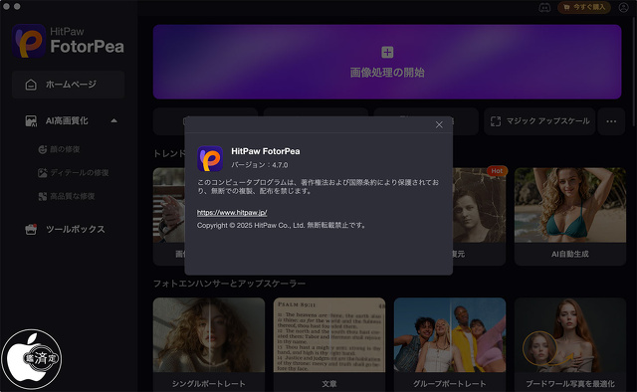Open the user account icon
This screenshot has height=392, width=637.
coord(624,7)
